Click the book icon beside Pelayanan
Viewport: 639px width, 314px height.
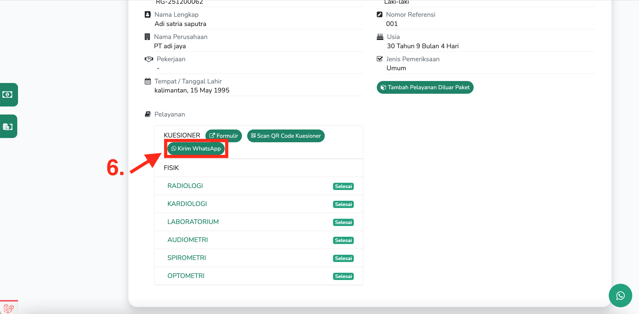[x=148, y=114]
